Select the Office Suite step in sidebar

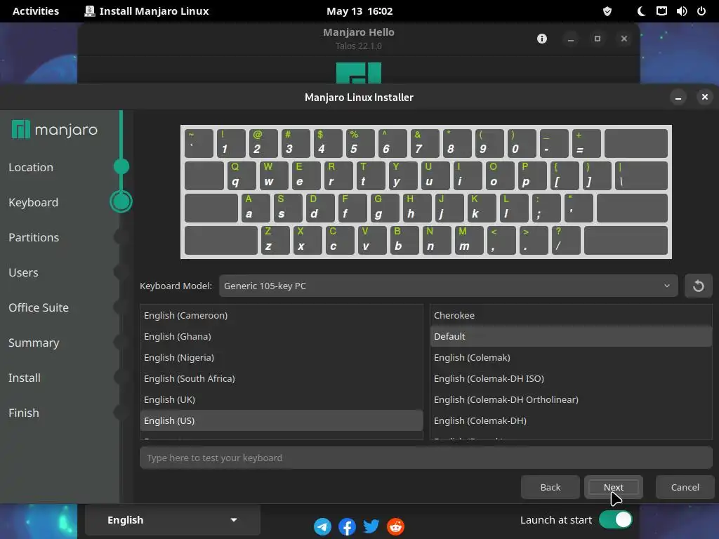(x=39, y=307)
